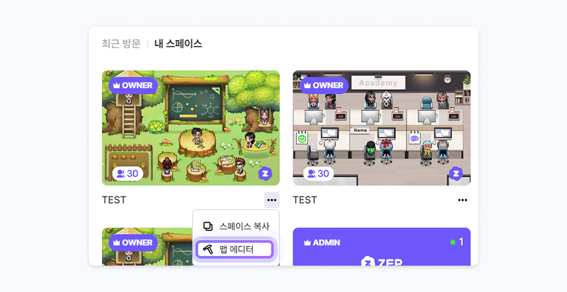
Task: Expand the three-dot menu beside second TEST
Action: click(x=463, y=200)
